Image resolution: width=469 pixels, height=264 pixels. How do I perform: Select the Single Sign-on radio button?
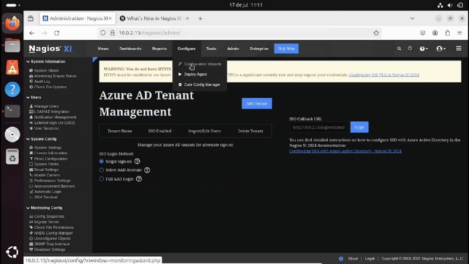click(x=101, y=161)
